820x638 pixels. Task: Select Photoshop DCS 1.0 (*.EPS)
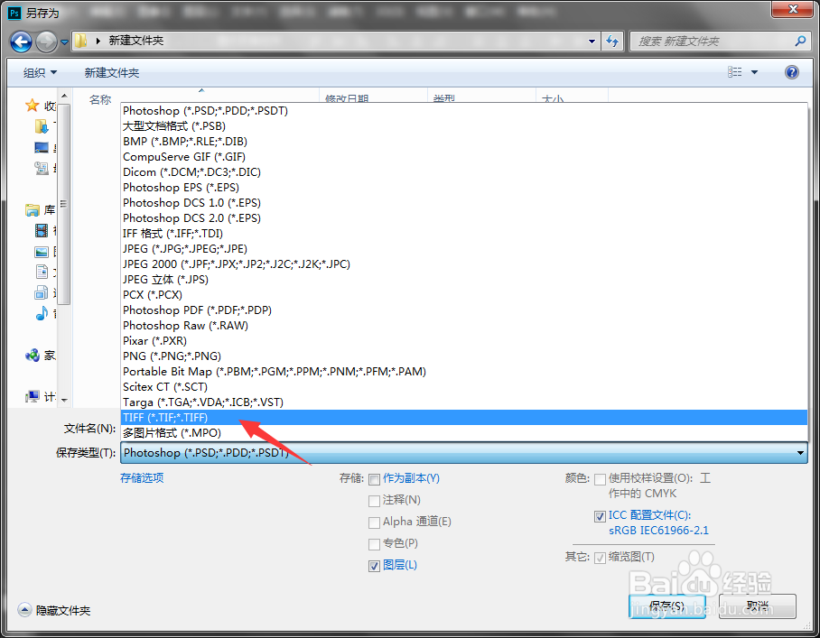pos(464,203)
